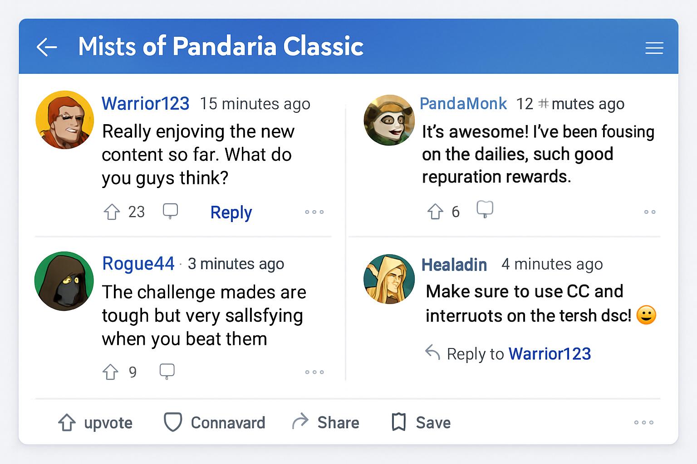The width and height of the screenshot is (697, 464).
Task: View PandaMonk's avatar
Action: pos(389,120)
